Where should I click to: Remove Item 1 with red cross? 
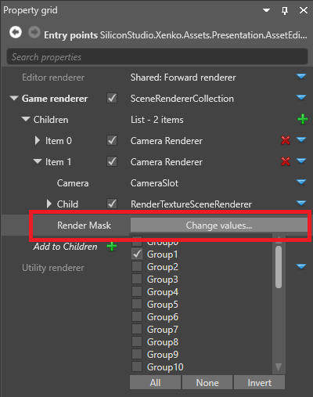[x=286, y=161]
